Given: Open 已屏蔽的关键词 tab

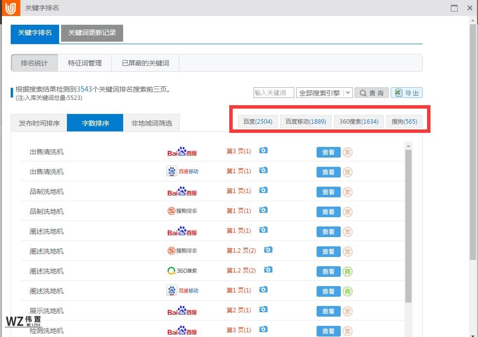Looking at the screenshot, I should (145, 63).
